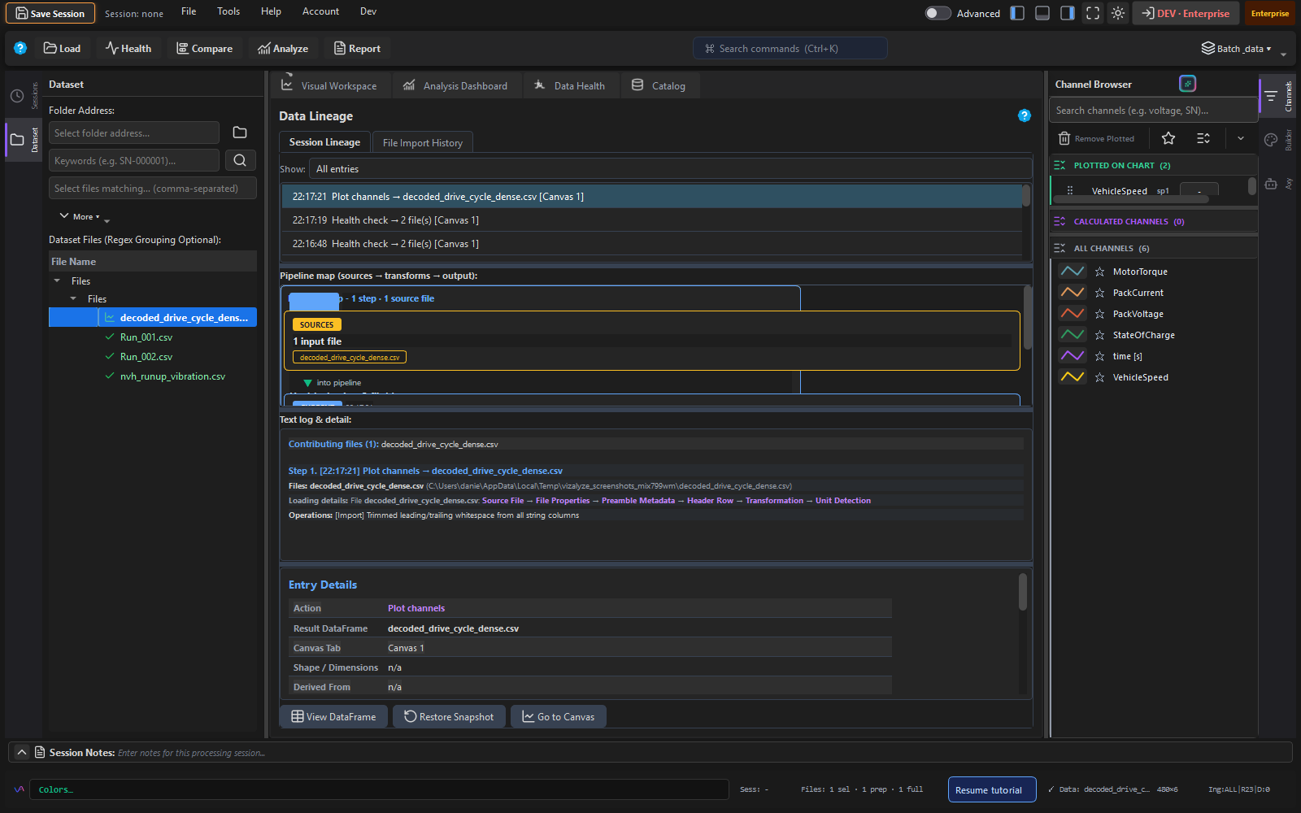Toggle the bottom panel layout icon
The width and height of the screenshot is (1301, 813).
1042,13
